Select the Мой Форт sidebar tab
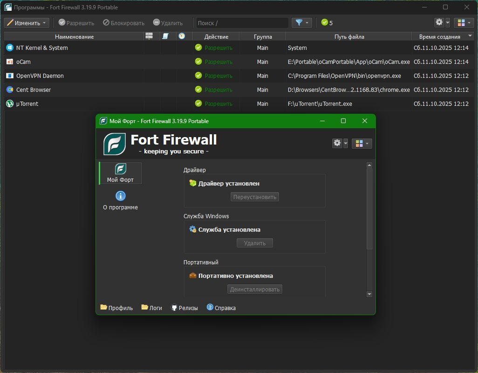The width and height of the screenshot is (478, 373). point(120,173)
